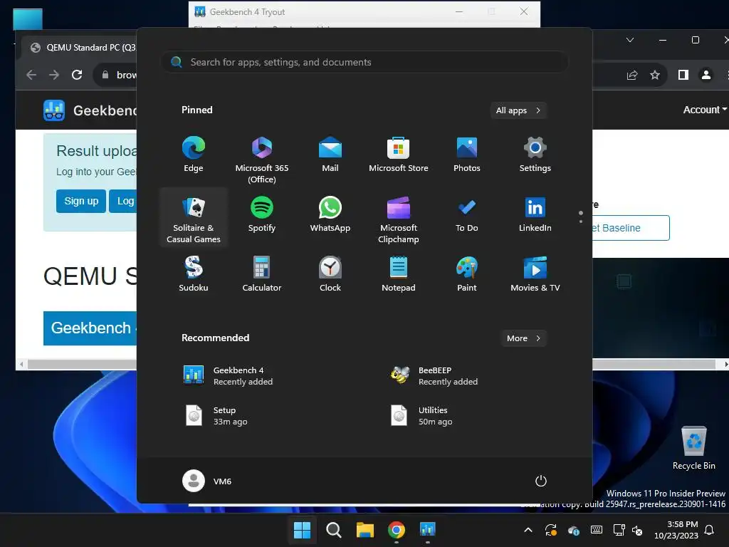Open the muted volume tray icon

coord(637,530)
